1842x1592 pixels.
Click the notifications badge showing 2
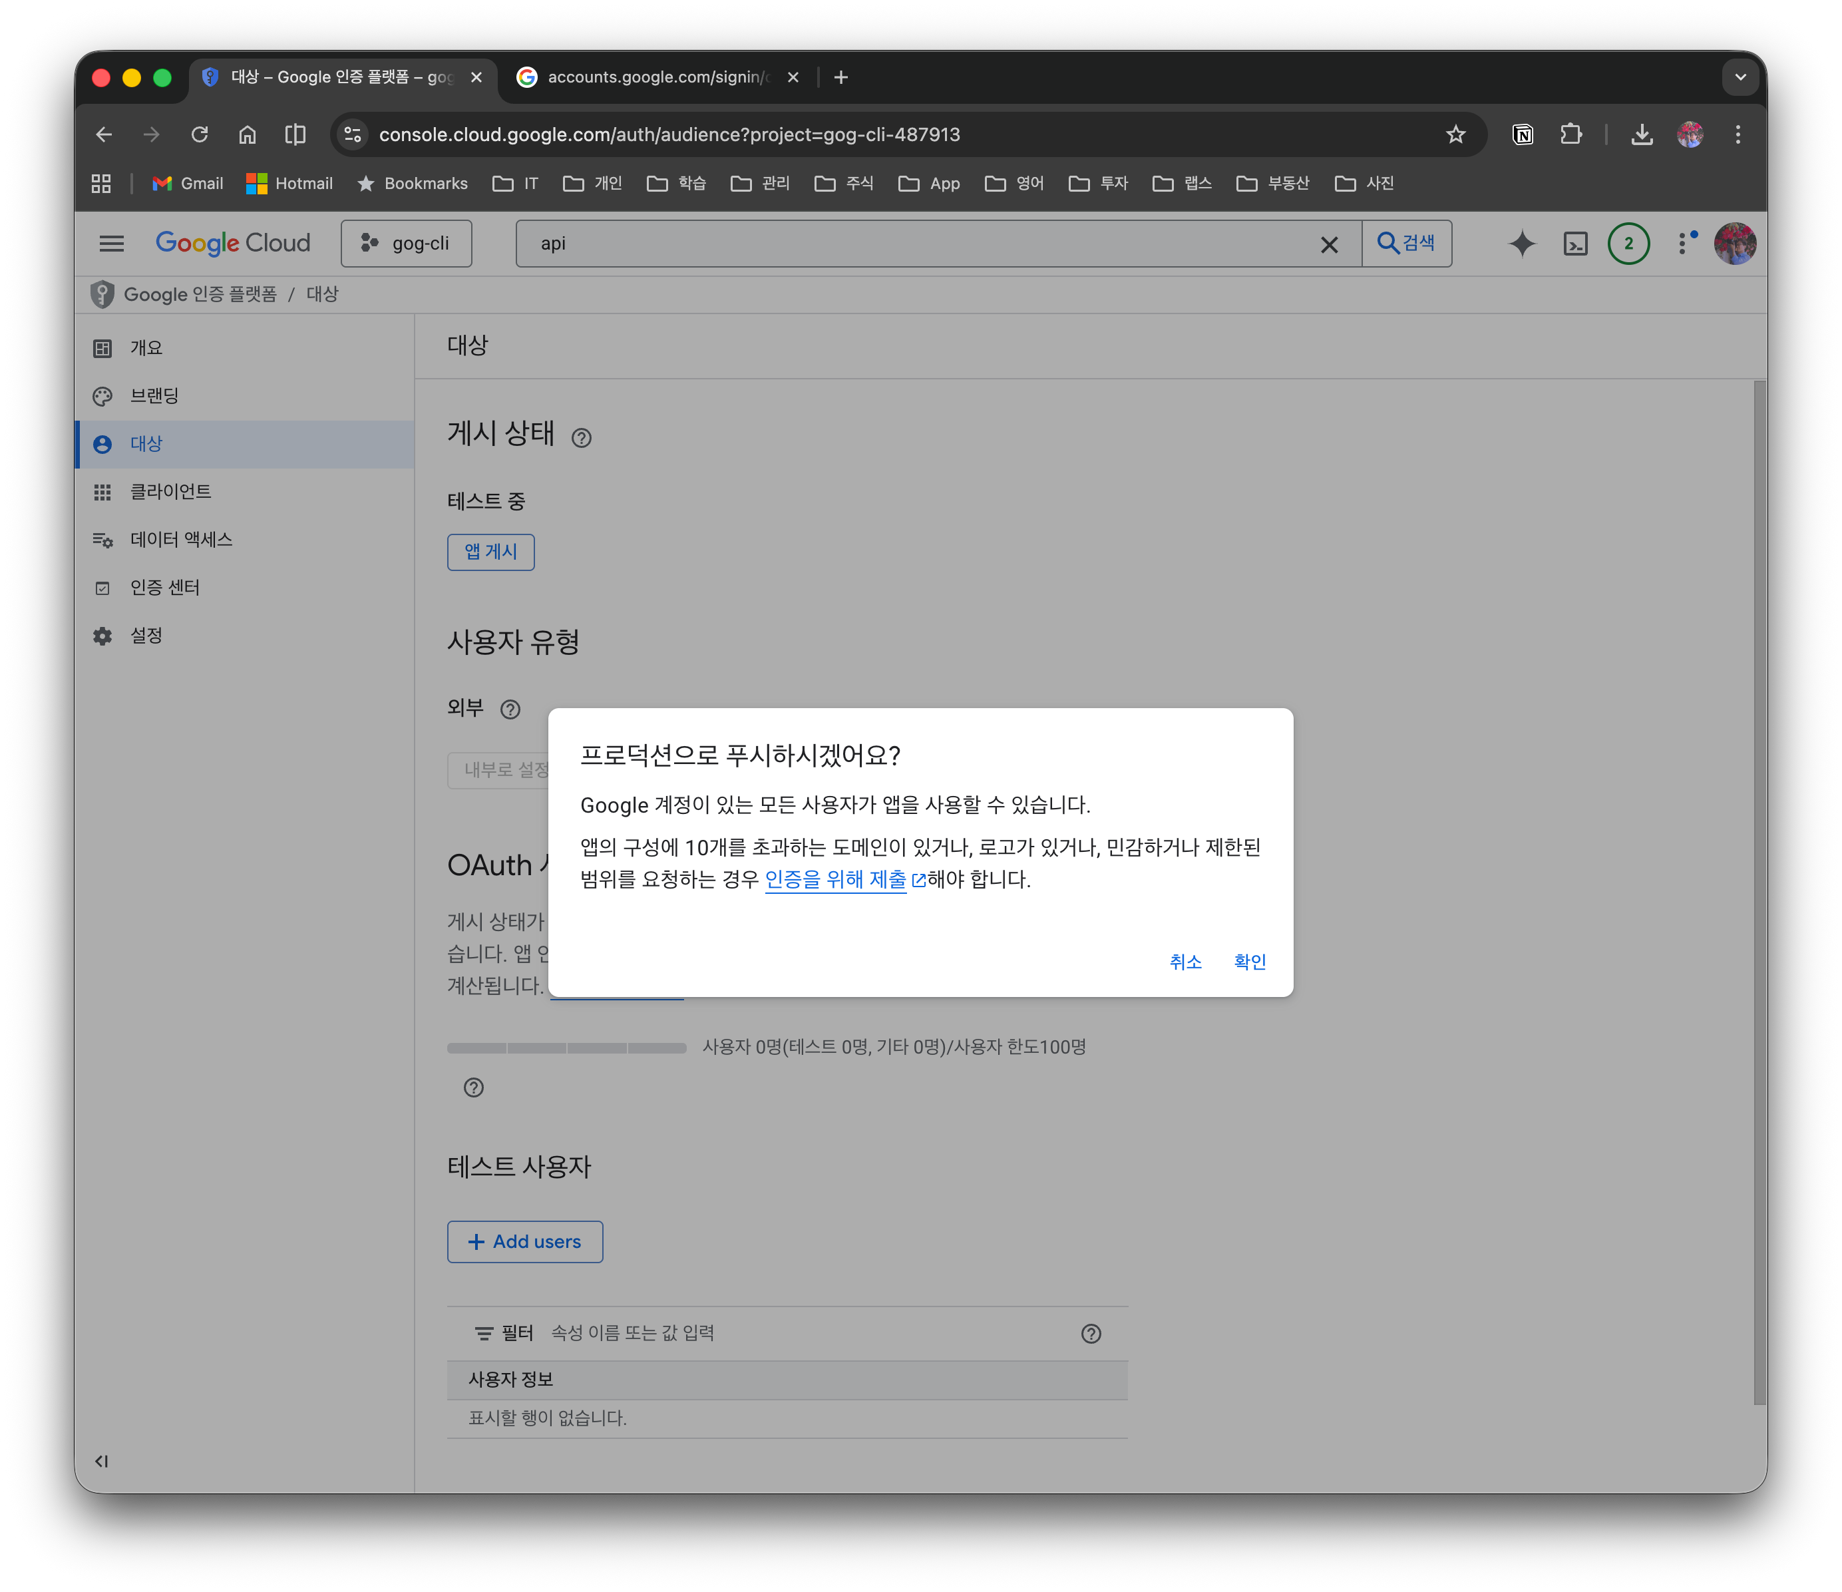tap(1628, 244)
